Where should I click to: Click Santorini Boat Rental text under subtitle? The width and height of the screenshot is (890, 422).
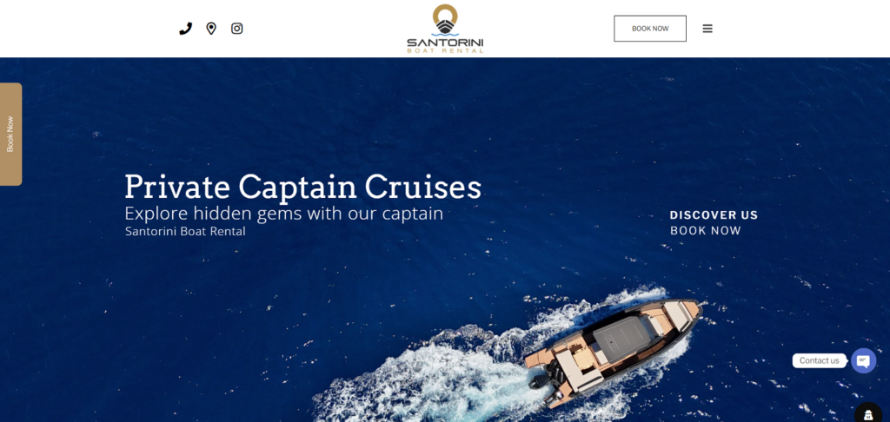coord(185,232)
